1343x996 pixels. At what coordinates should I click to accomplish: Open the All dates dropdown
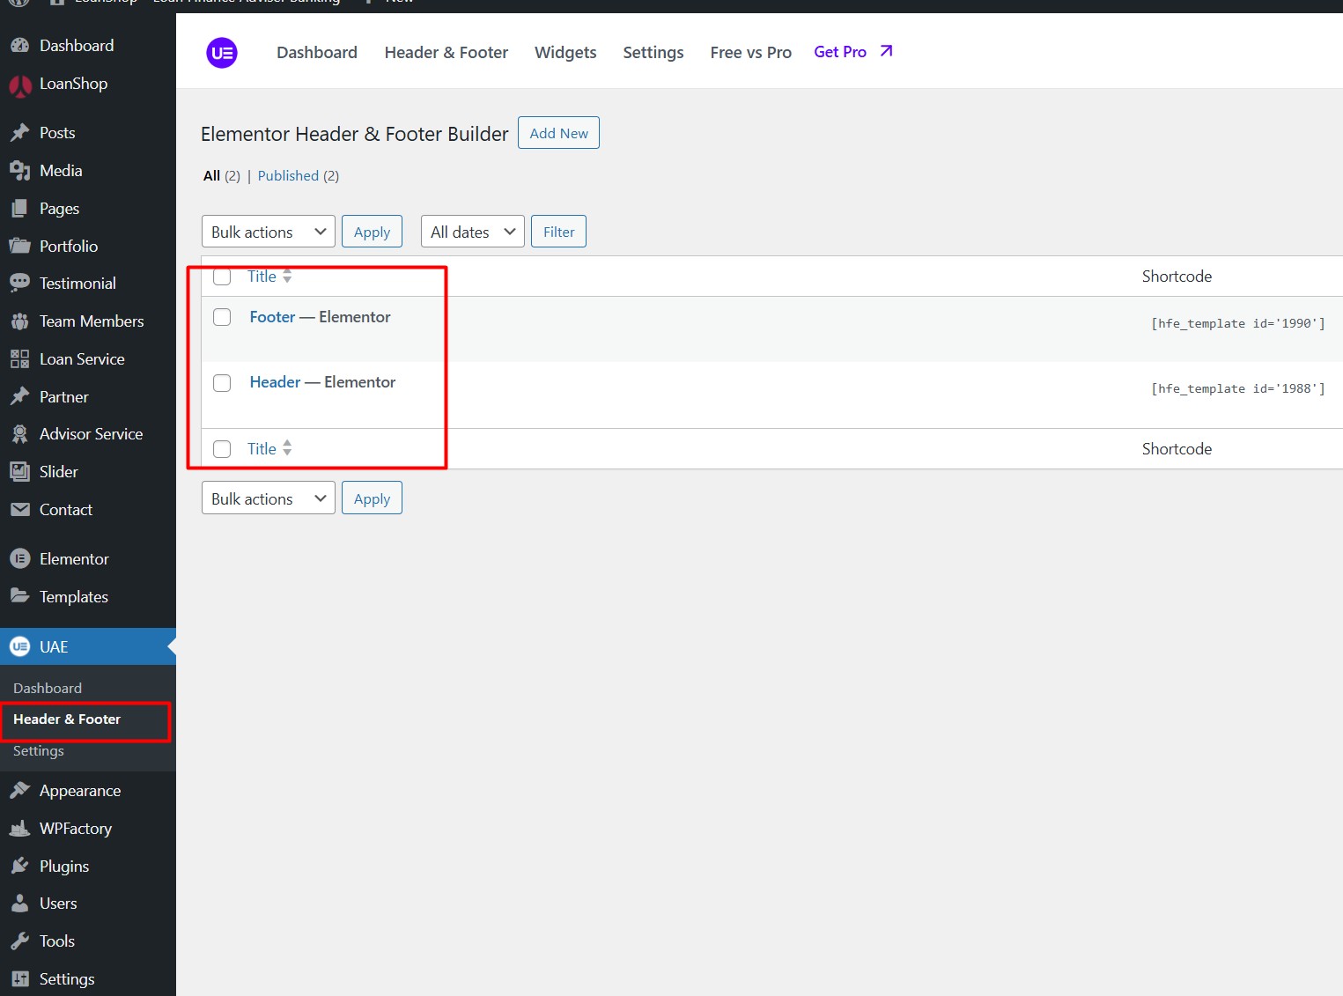472,232
